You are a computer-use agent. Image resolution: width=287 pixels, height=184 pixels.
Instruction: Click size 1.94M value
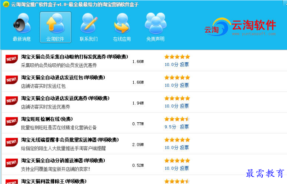pyautogui.click(x=138, y=103)
